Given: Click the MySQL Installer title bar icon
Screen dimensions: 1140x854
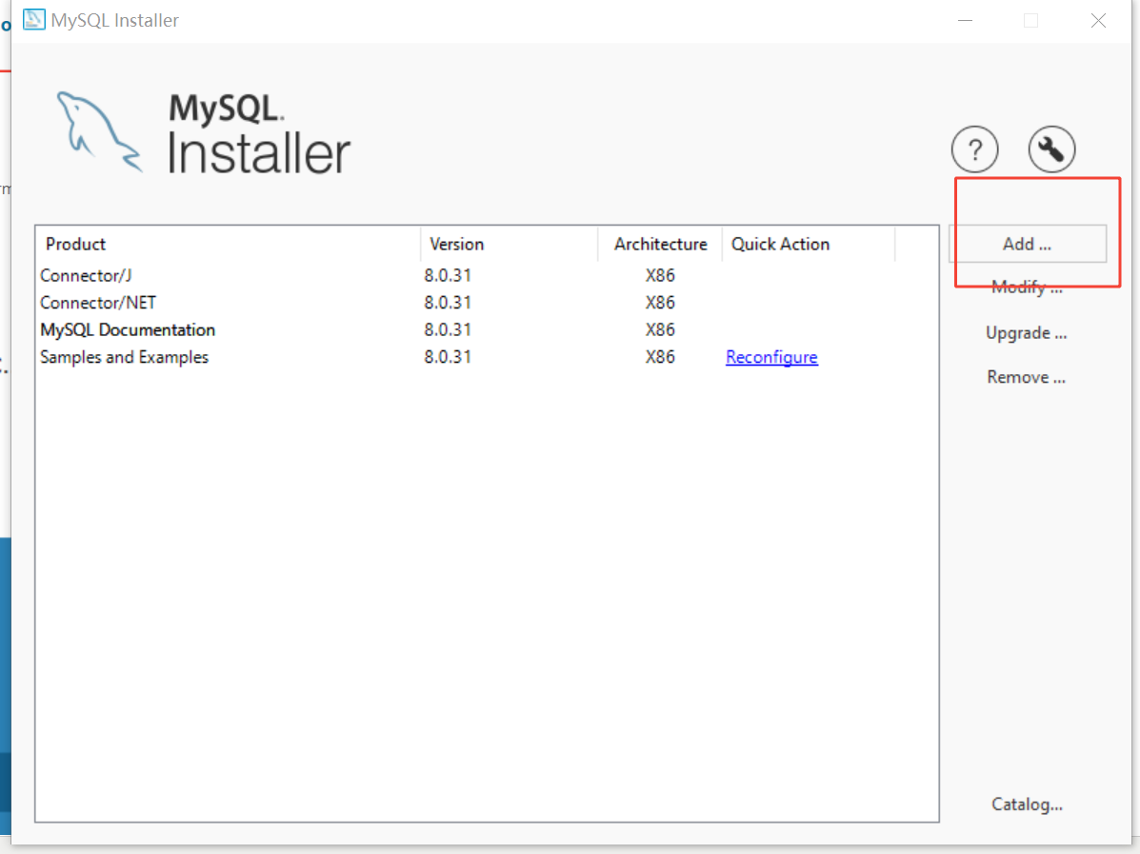Looking at the screenshot, I should point(33,20).
